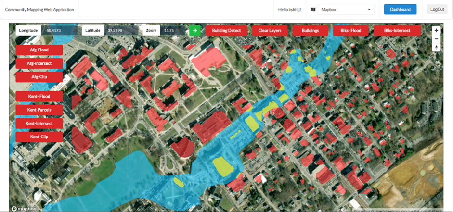Image resolution: width=453 pixels, height=212 pixels.
Task: Open the Dashboard page
Action: [400, 9]
